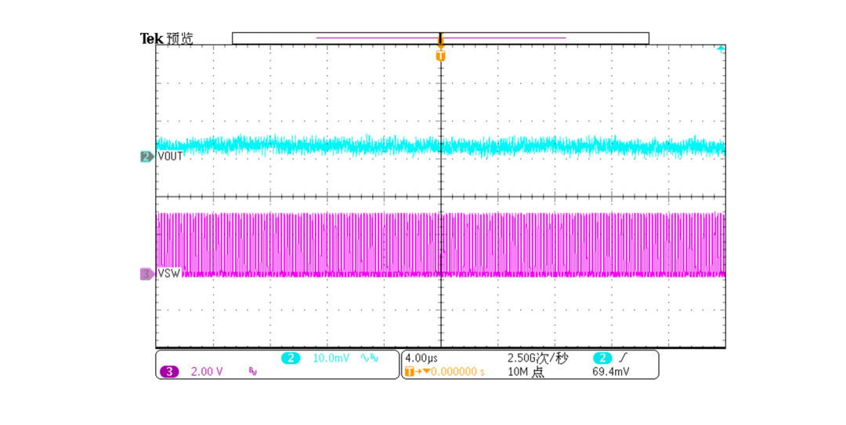Click the 2.00 V vertical scale readout
846x425 pixels.
(207, 372)
